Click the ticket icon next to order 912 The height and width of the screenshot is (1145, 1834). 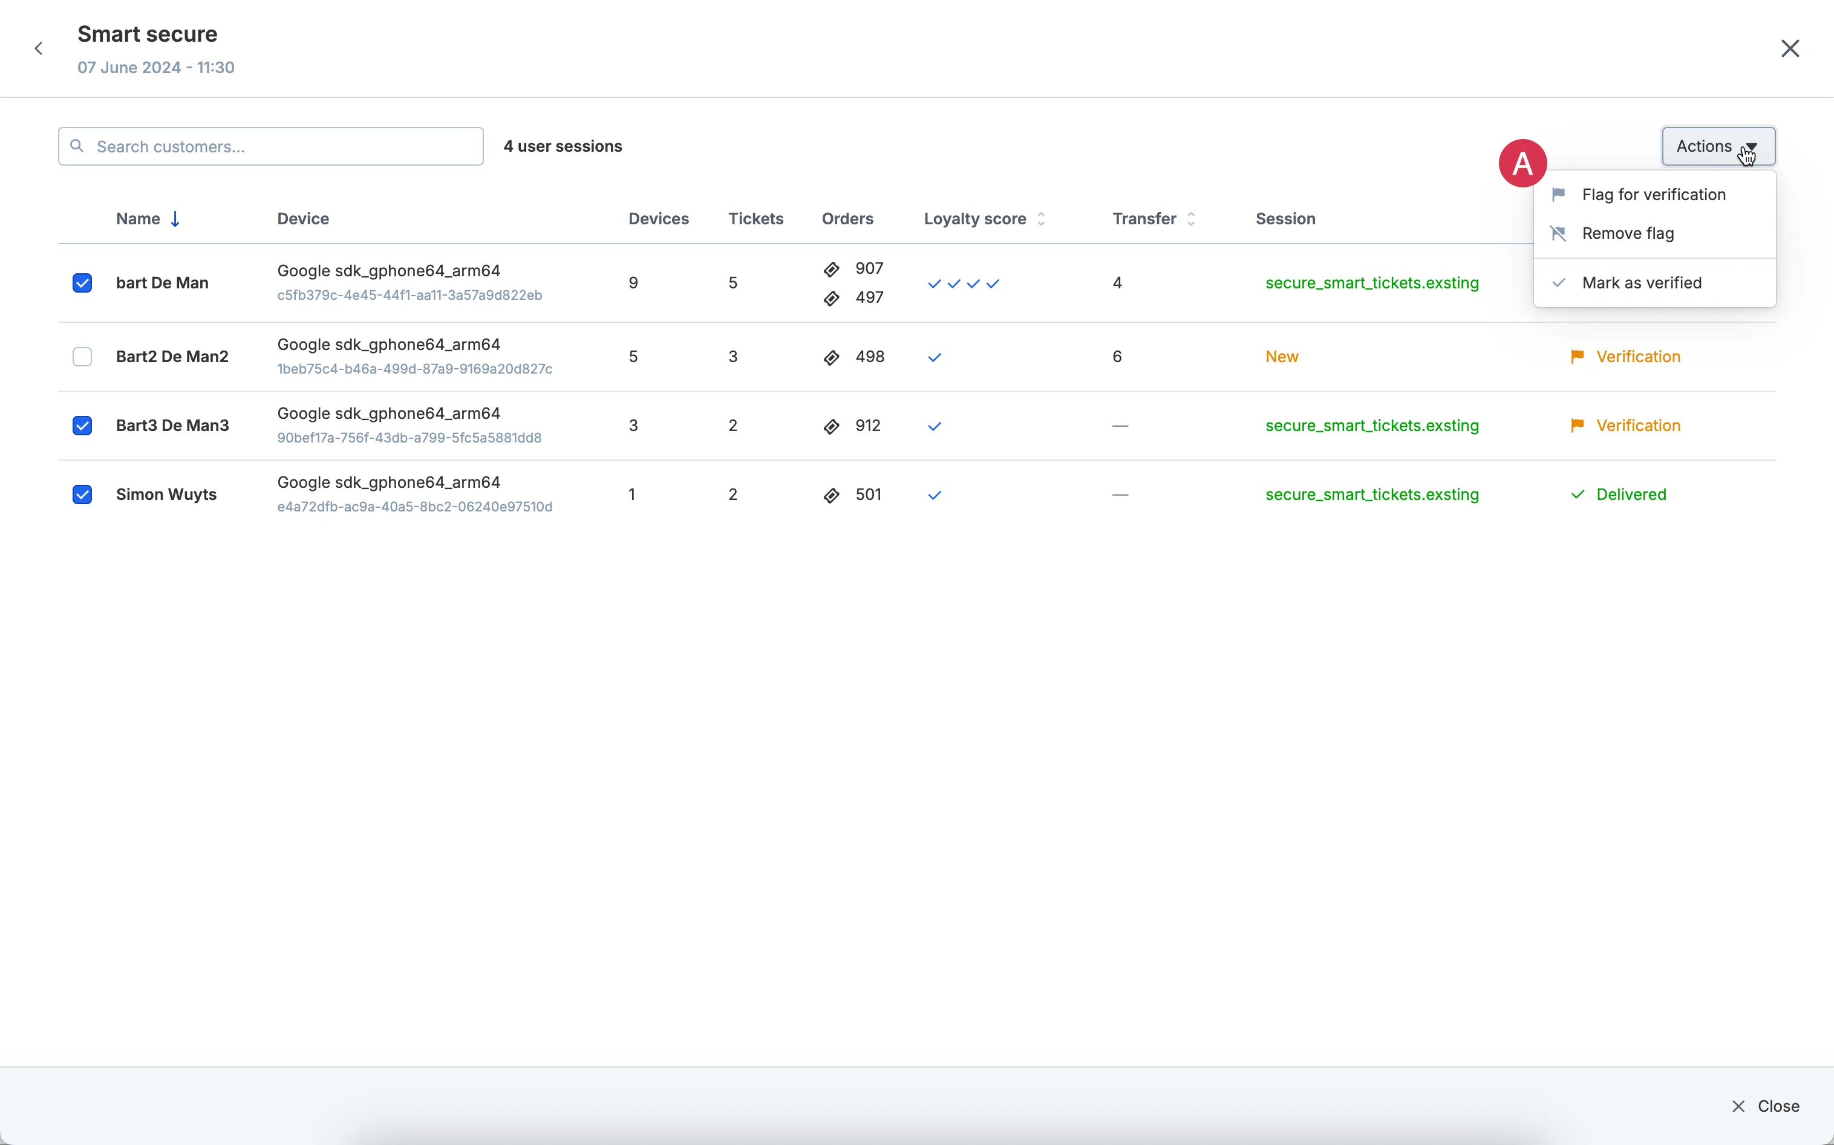point(831,426)
